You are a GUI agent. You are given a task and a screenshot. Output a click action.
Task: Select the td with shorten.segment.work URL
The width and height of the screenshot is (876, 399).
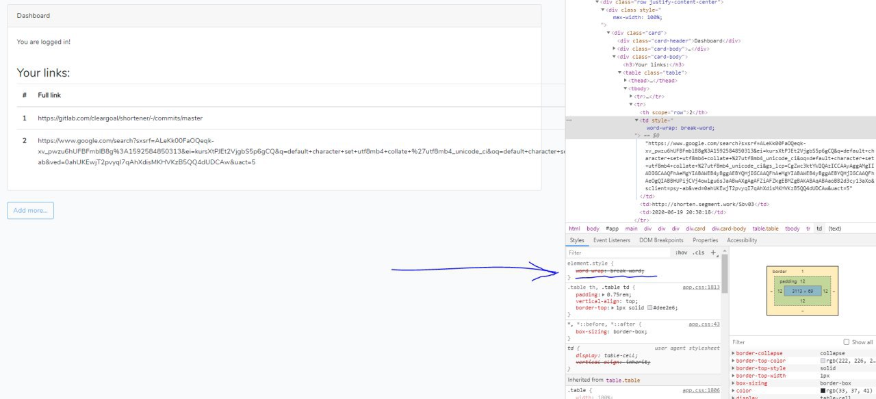point(705,203)
